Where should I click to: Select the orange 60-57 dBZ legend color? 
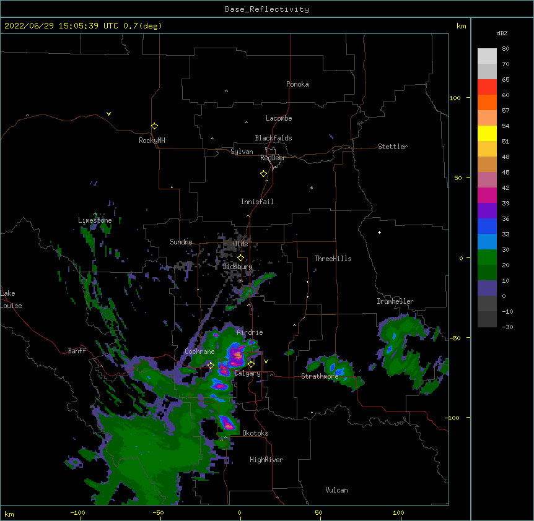click(487, 102)
